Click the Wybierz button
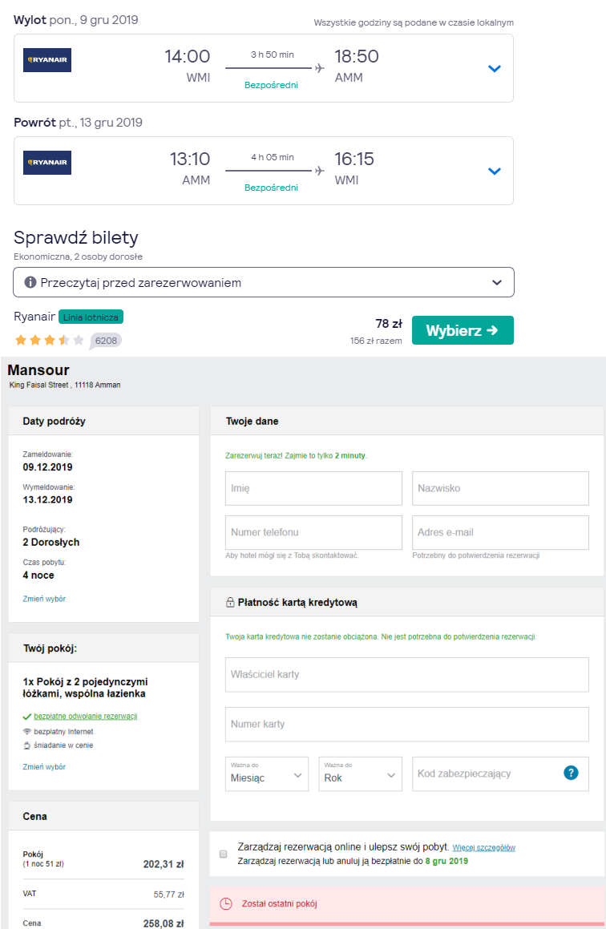This screenshot has height=929, width=606. click(463, 330)
